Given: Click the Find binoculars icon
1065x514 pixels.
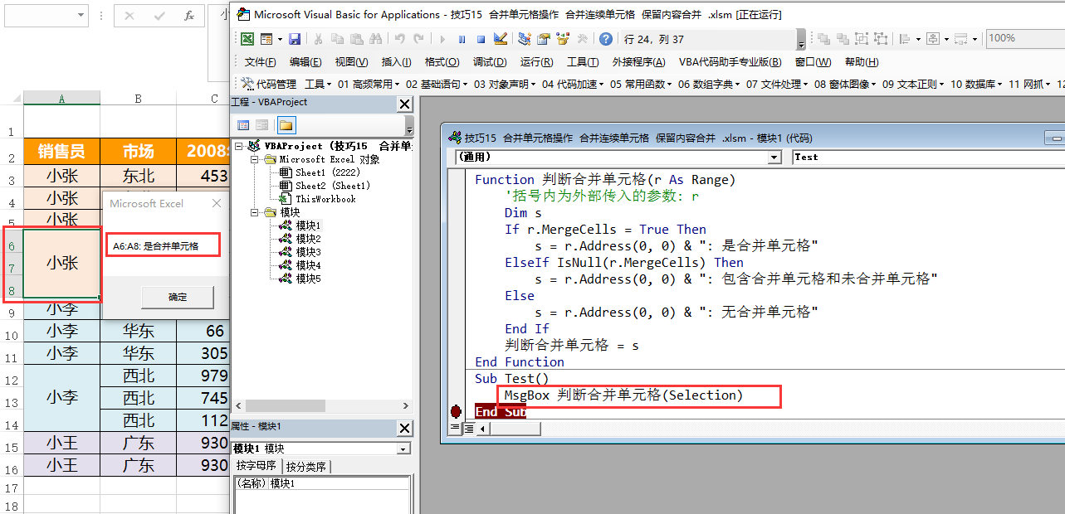Looking at the screenshot, I should (x=375, y=39).
